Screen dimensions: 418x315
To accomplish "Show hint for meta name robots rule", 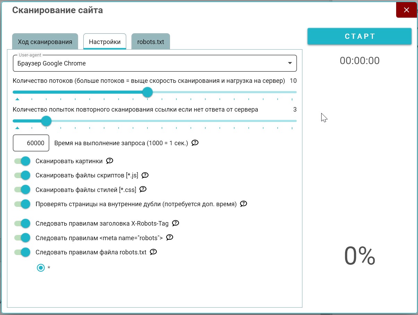I will (x=170, y=238).
